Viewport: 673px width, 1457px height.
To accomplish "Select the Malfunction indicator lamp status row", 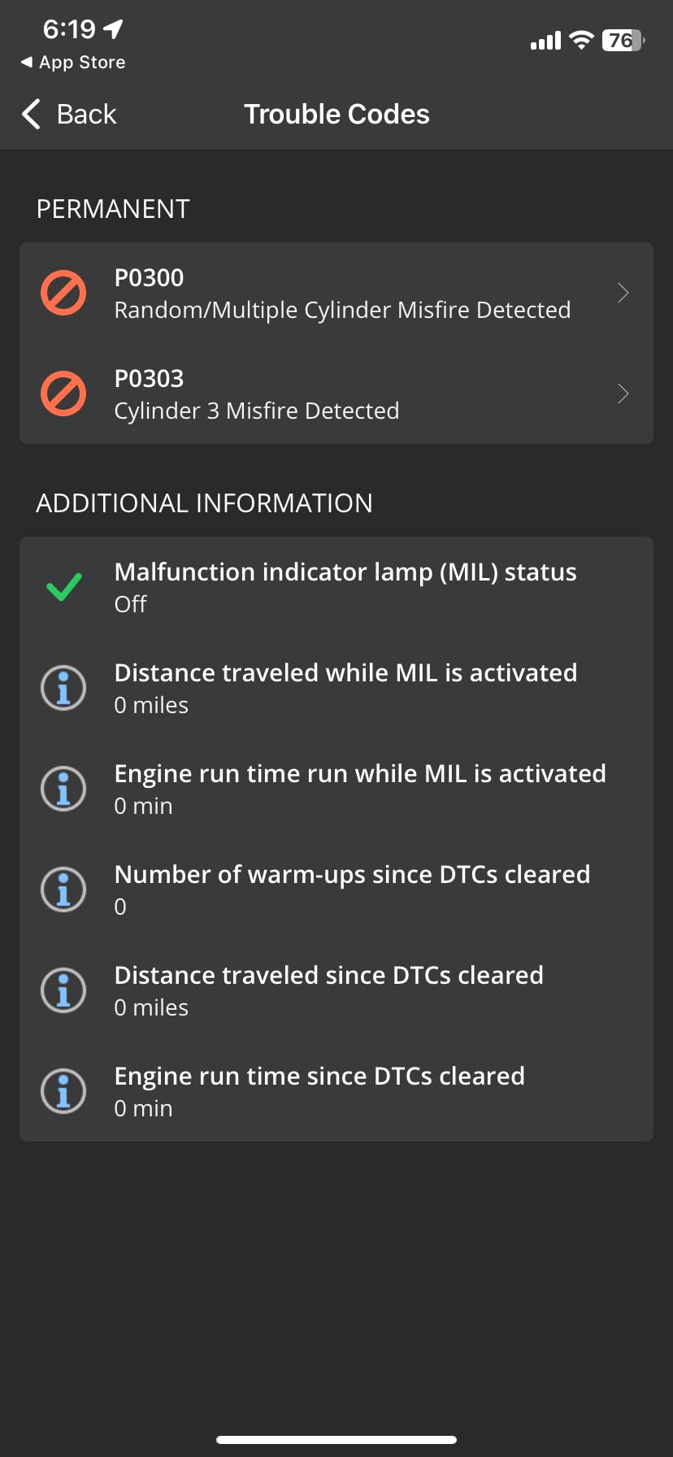I will pos(336,587).
